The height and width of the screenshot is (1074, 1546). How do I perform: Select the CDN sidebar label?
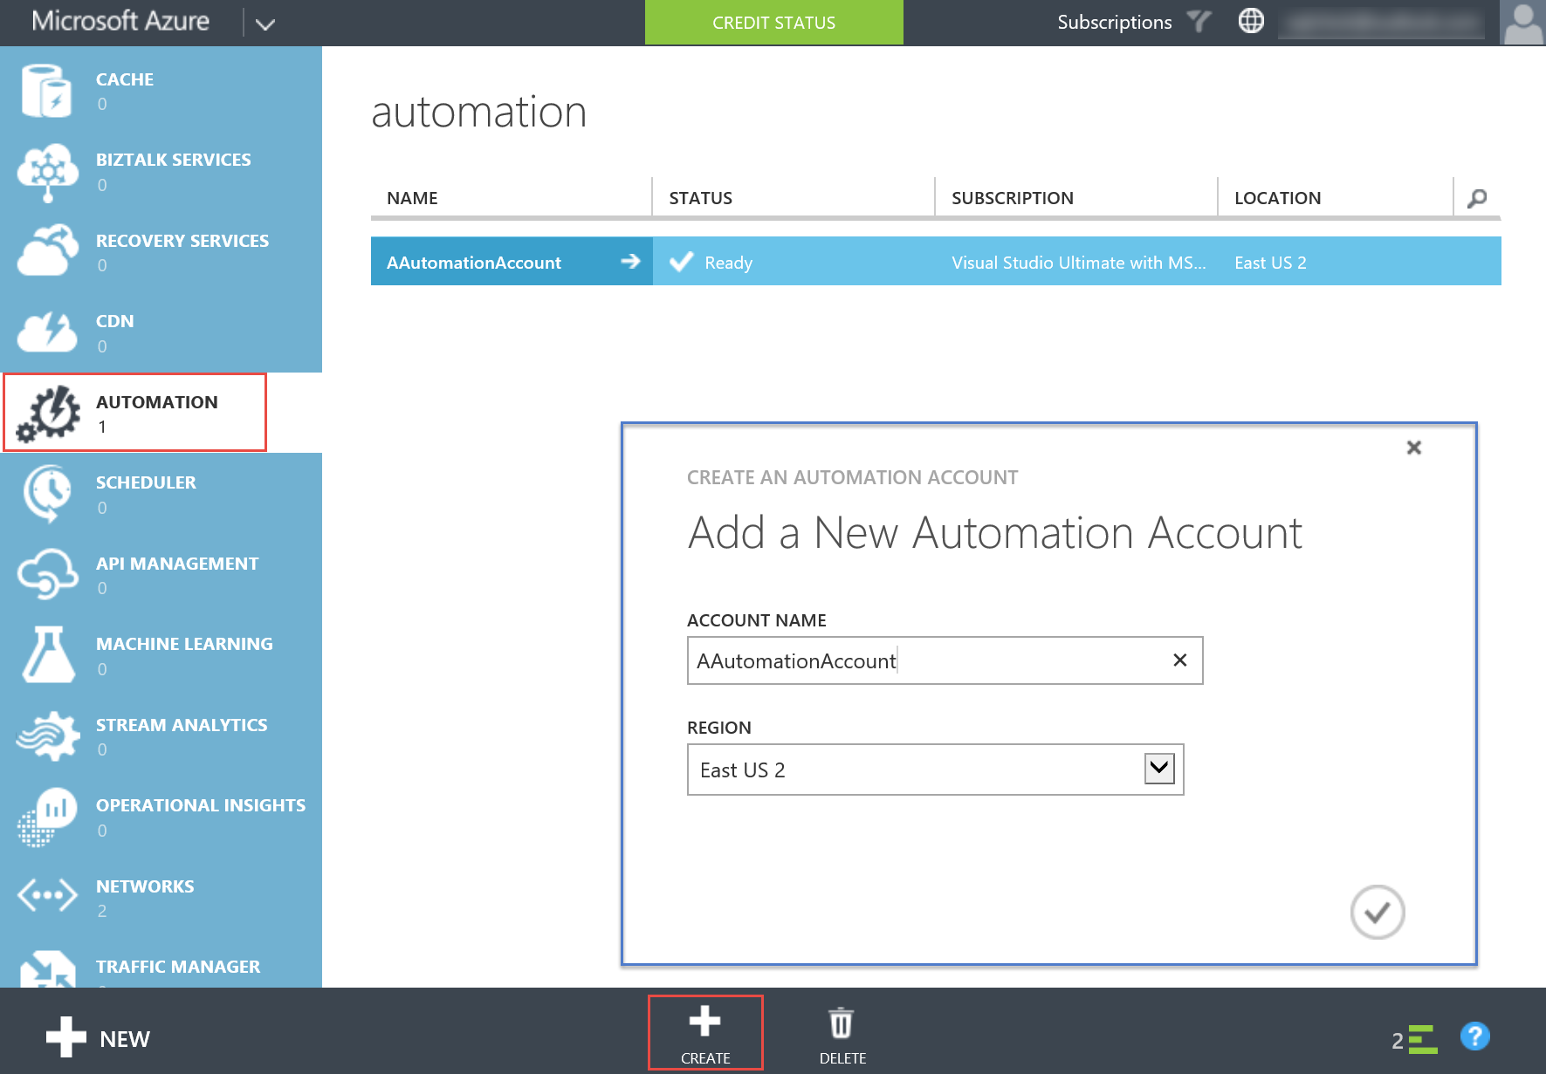(x=115, y=321)
